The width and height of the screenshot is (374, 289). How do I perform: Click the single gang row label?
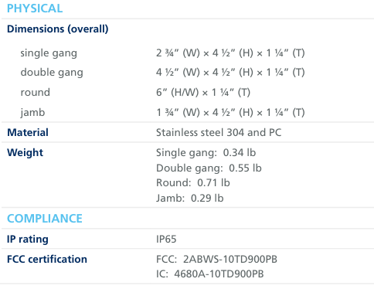tap(49, 53)
